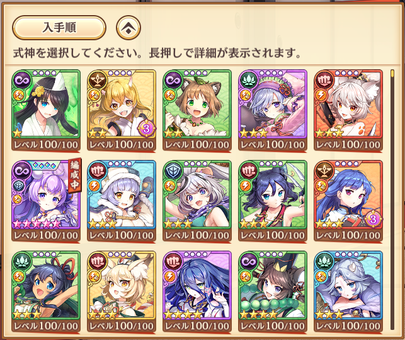Image resolution: width=405 pixels, height=340 pixels.
Task: Select the blonde horned shikigami card
Action: click(122, 110)
